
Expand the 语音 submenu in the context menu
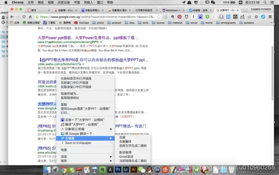point(85,157)
